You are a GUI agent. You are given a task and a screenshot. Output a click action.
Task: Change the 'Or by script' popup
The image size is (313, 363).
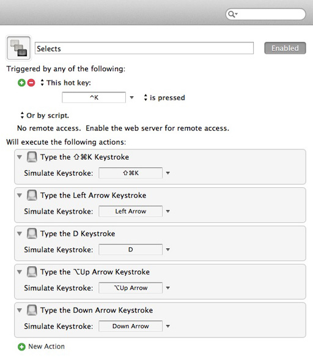[x=45, y=115]
